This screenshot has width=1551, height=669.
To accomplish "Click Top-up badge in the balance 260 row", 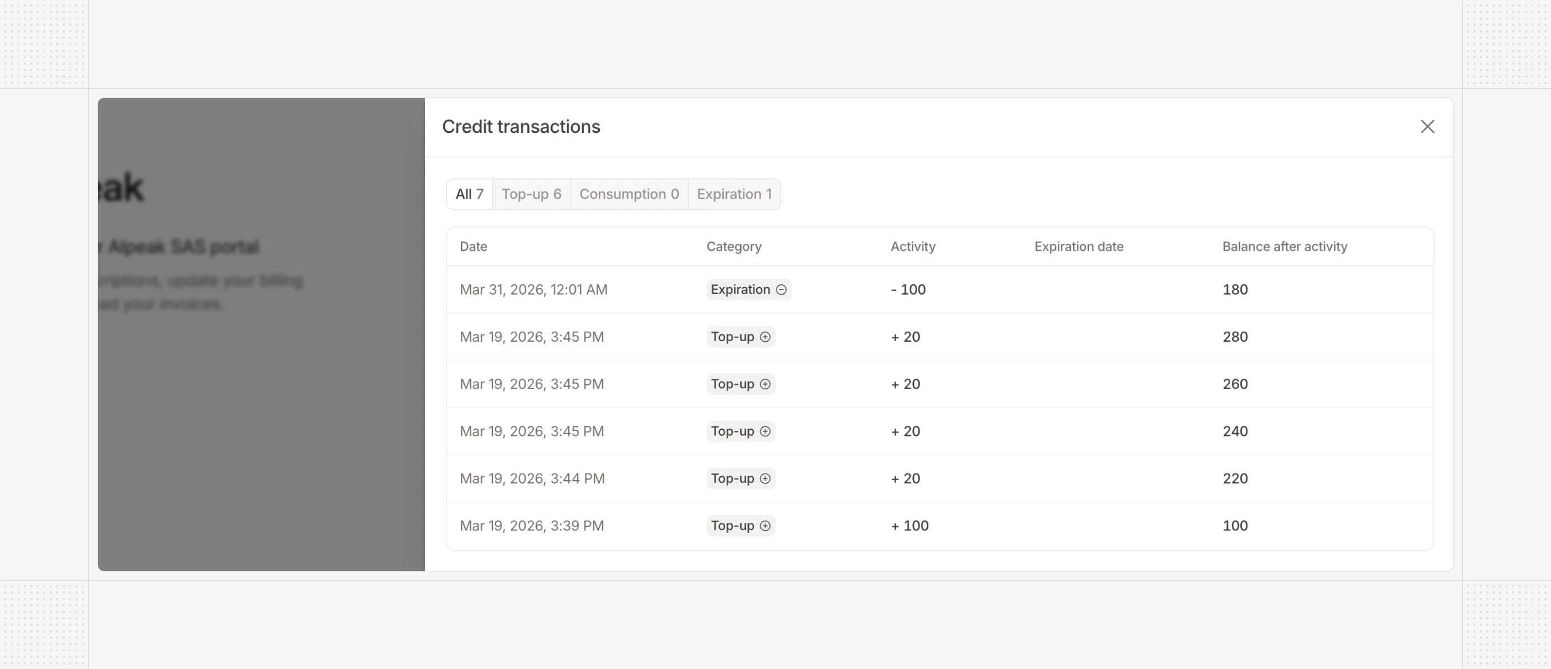I will pos(741,384).
